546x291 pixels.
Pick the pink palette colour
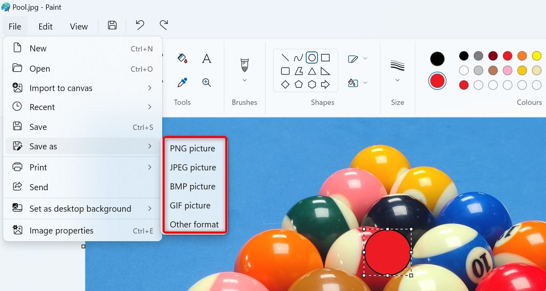point(508,70)
